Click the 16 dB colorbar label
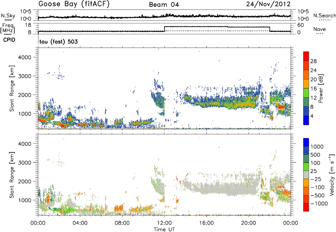This screenshot has width=336, height=232. [x=313, y=89]
